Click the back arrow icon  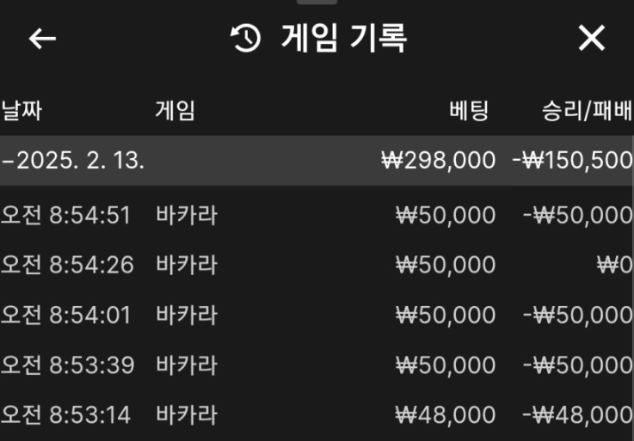pyautogui.click(x=42, y=39)
